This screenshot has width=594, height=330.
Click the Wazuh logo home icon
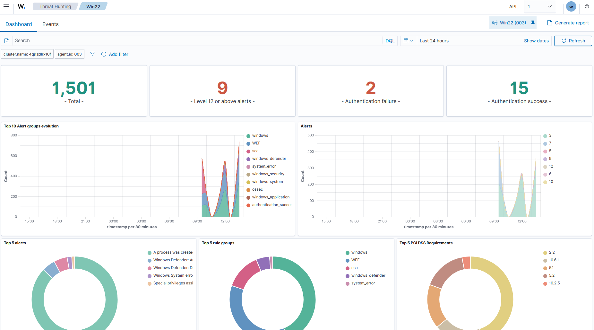coord(22,6)
